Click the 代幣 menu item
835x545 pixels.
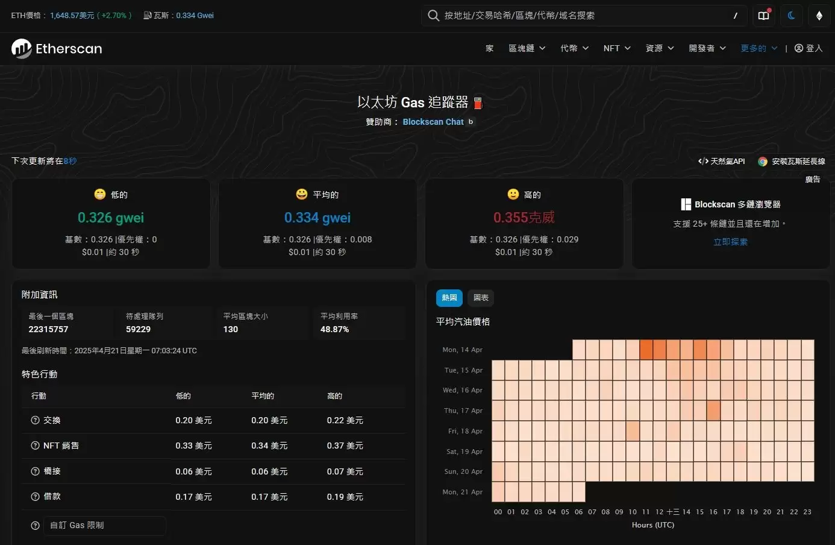pyautogui.click(x=574, y=48)
